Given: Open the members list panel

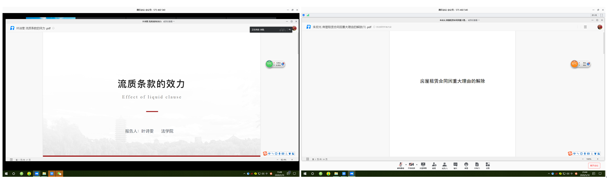Looking at the screenshot, I should (x=445, y=164).
